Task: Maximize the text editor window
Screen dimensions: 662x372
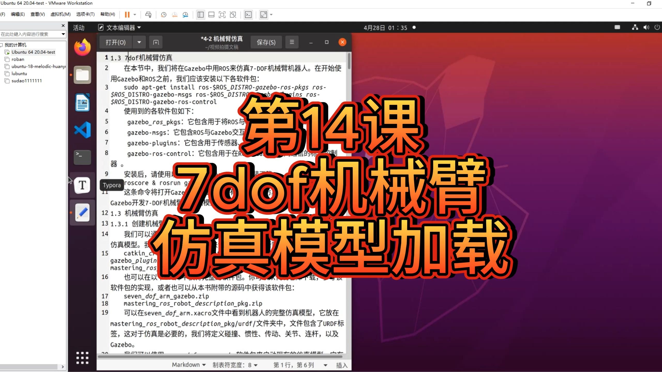Action: [327, 42]
